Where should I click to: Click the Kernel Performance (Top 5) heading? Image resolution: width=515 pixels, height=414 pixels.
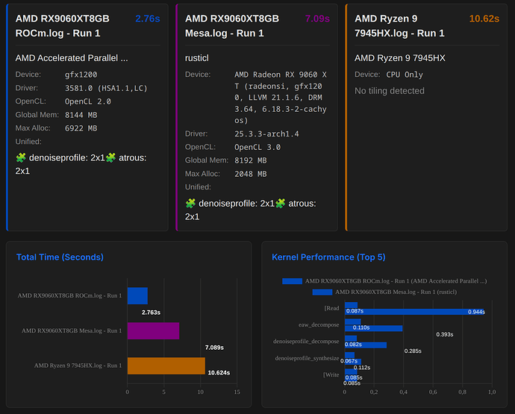coord(328,257)
